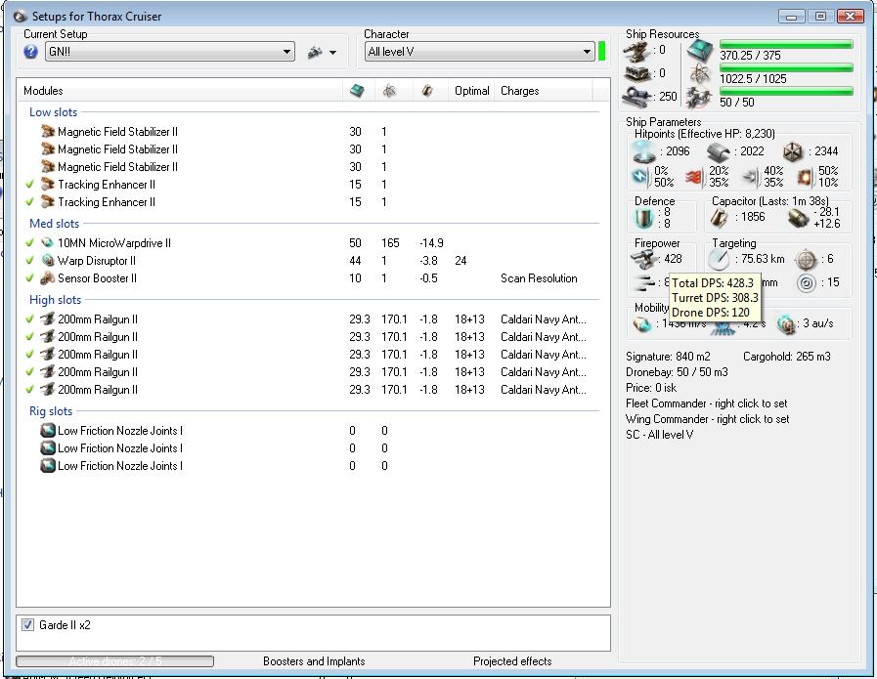
Task: Click the EM resistance icon showing 0% / 50%
Action: [640, 177]
